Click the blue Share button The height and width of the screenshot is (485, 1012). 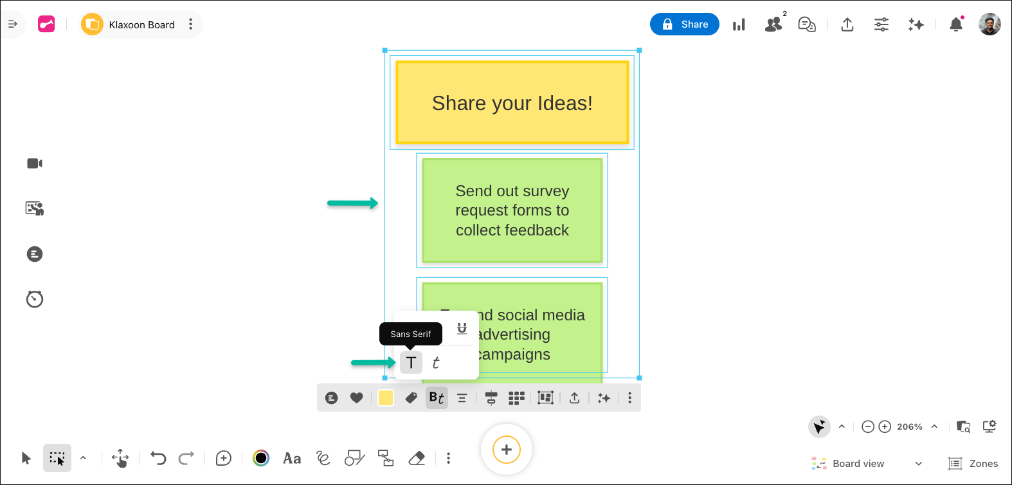685,24
